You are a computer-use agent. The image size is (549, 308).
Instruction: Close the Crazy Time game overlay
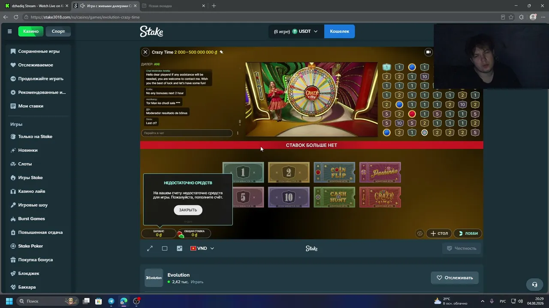[x=145, y=52]
